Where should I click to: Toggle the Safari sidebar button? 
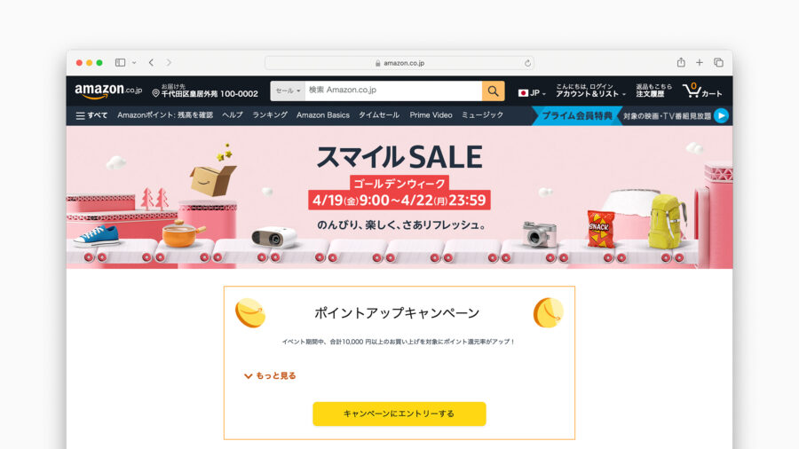click(x=120, y=63)
